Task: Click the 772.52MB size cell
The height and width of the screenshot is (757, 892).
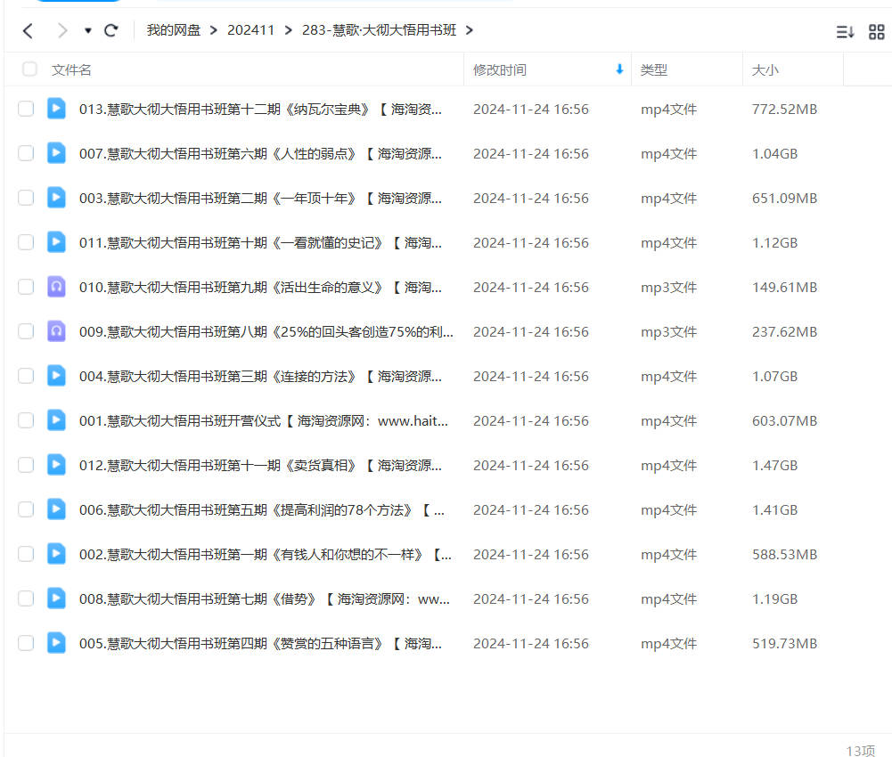Action: pos(784,110)
